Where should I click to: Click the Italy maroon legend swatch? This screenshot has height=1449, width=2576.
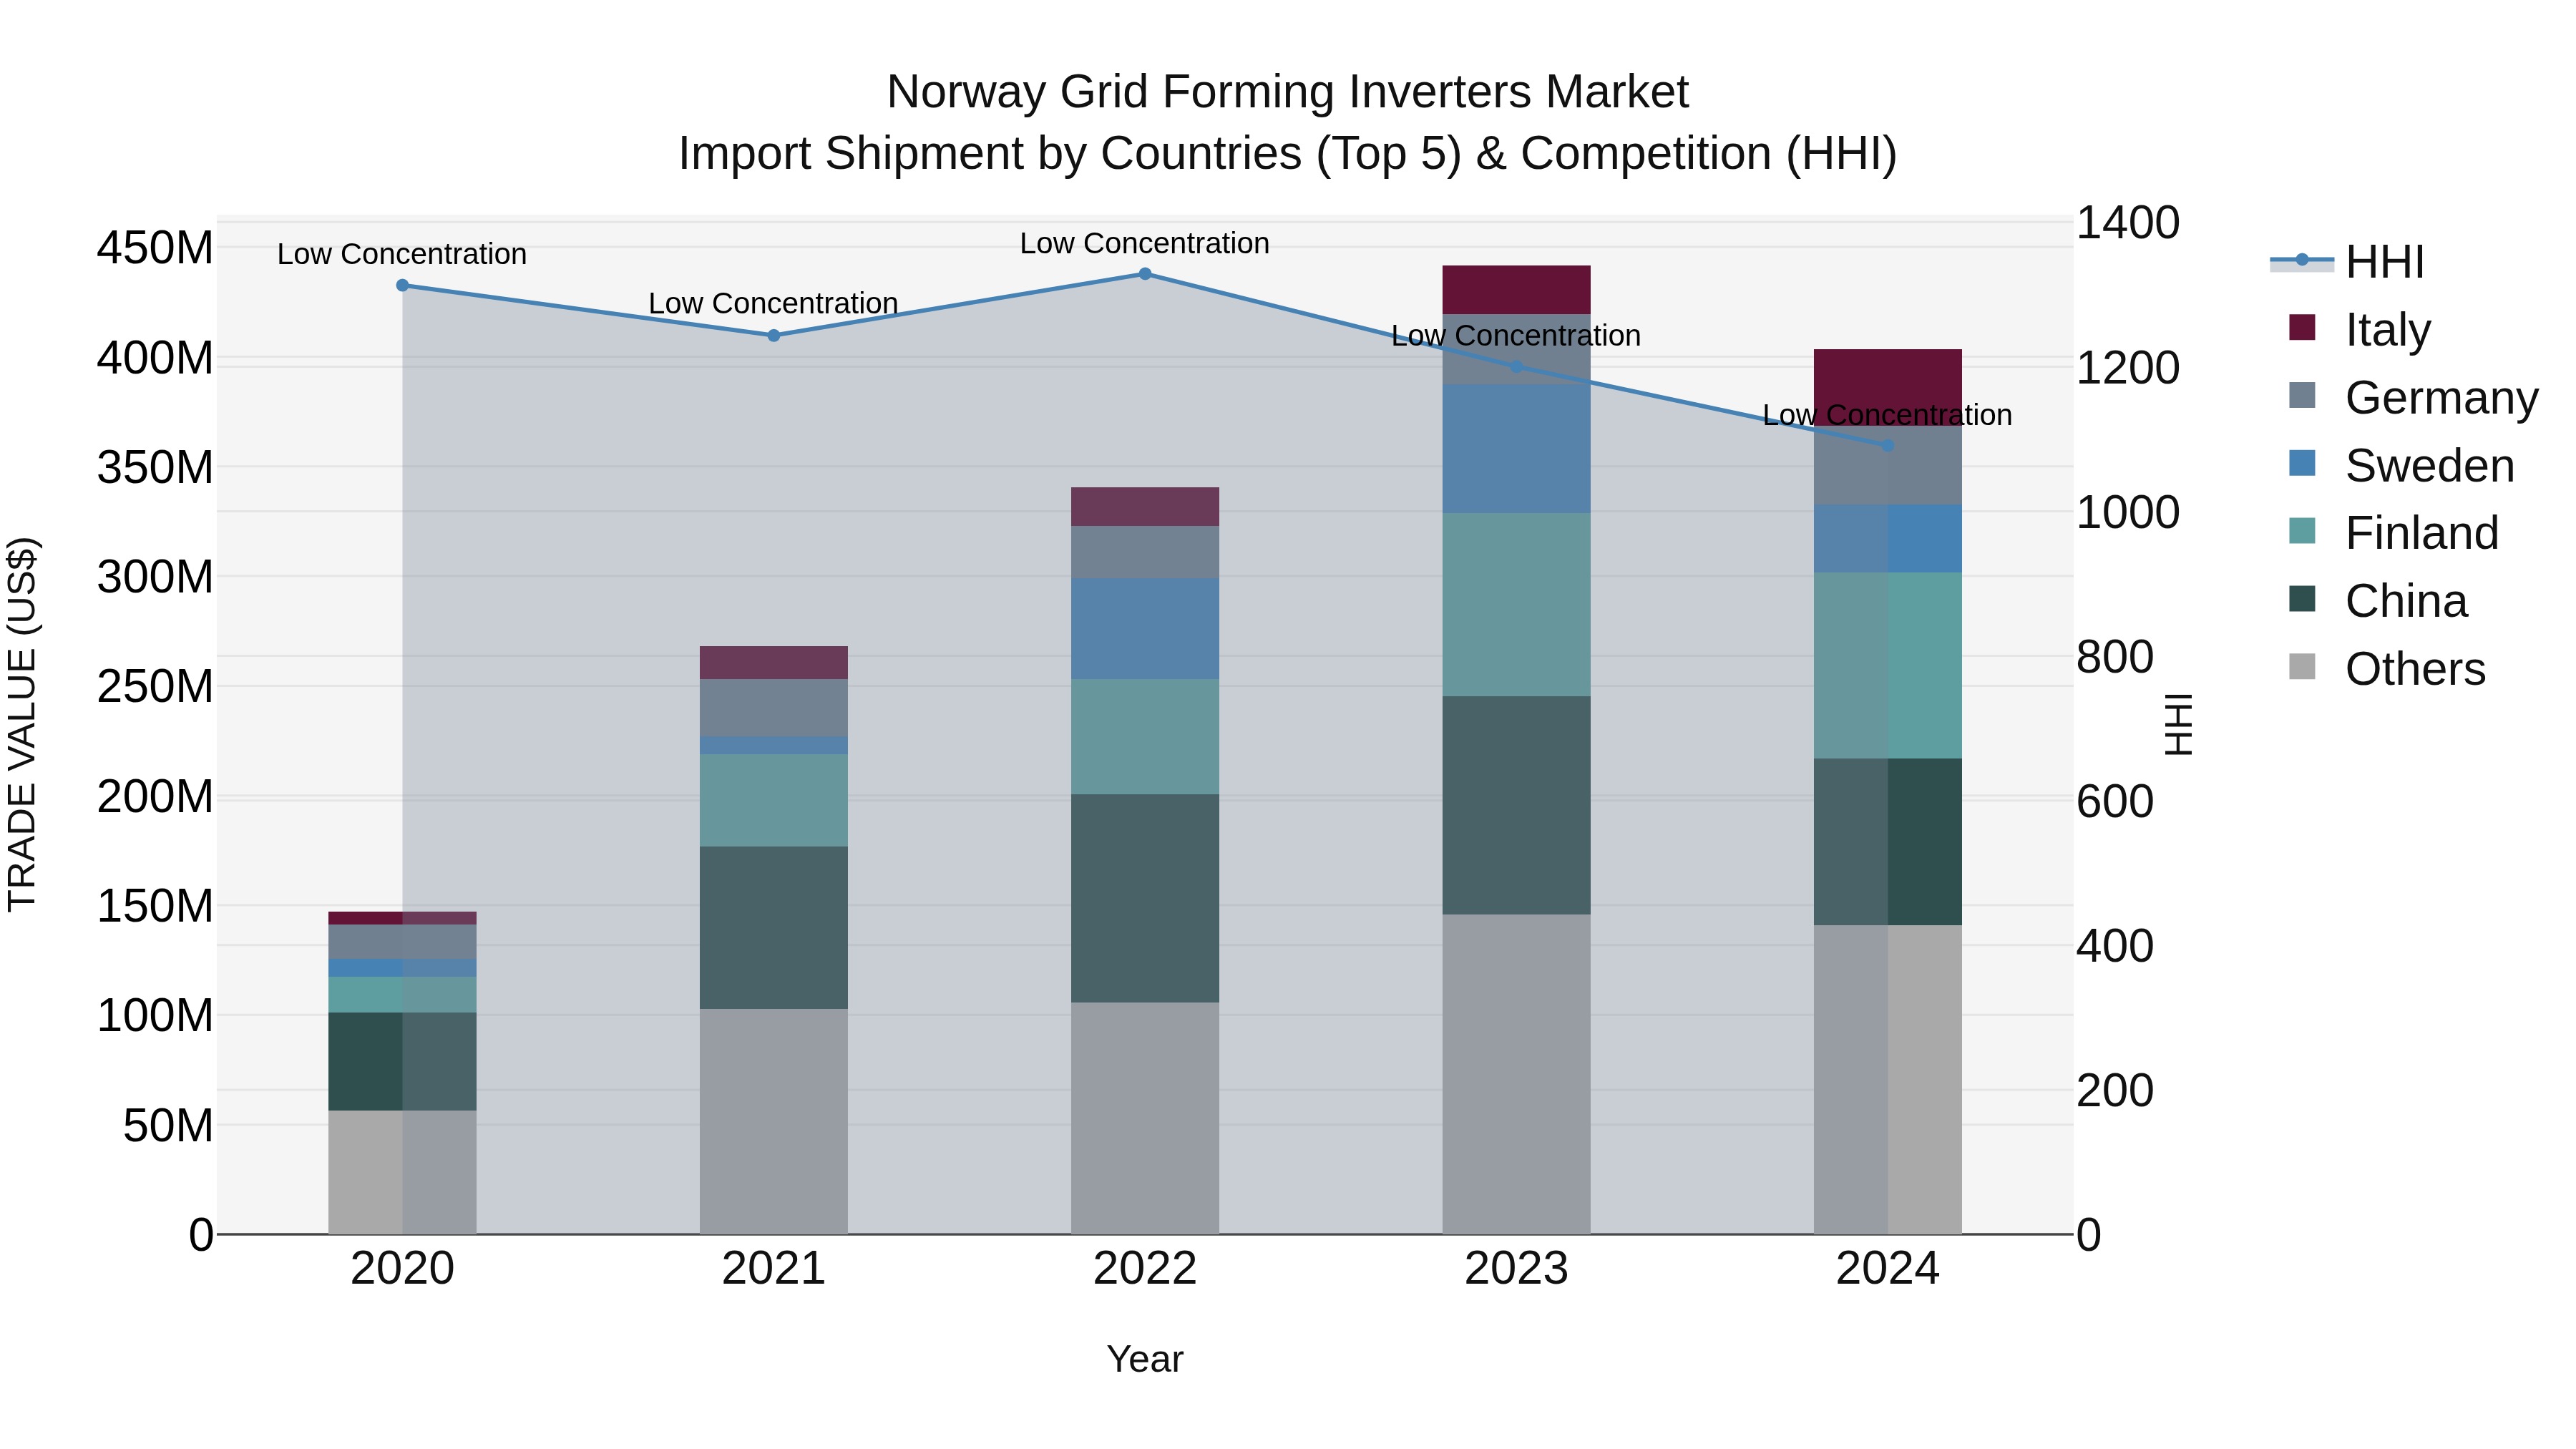(x=2302, y=327)
